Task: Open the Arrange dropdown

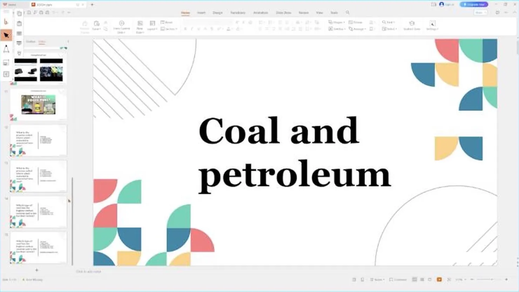Action: coord(357,29)
